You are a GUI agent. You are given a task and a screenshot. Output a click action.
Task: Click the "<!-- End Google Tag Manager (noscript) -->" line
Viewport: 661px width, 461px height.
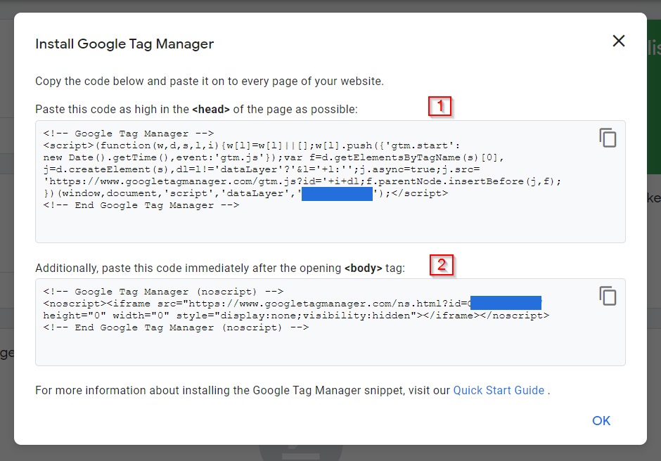pos(176,327)
